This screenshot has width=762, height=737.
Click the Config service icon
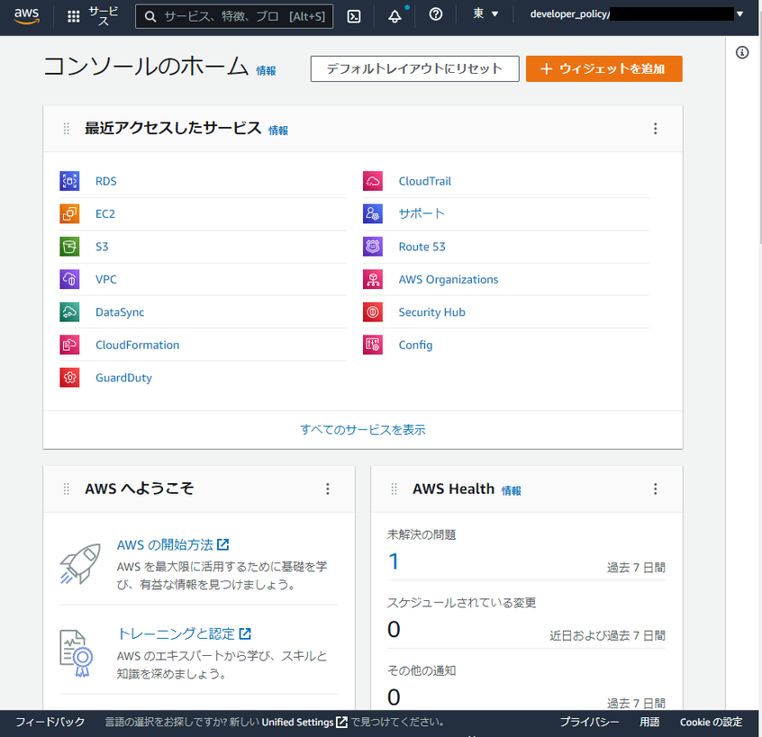click(x=373, y=345)
